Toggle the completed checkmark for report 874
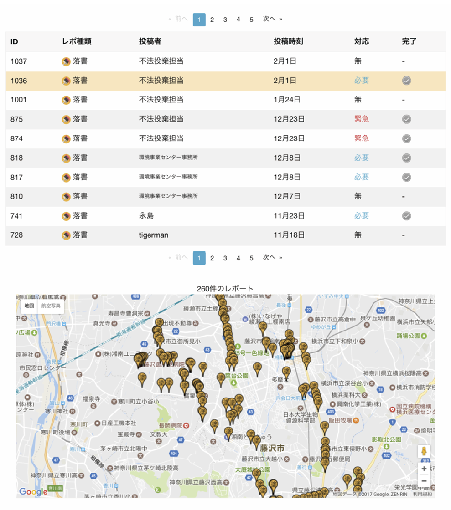Viewport: 451px width, 510px height. click(x=406, y=138)
